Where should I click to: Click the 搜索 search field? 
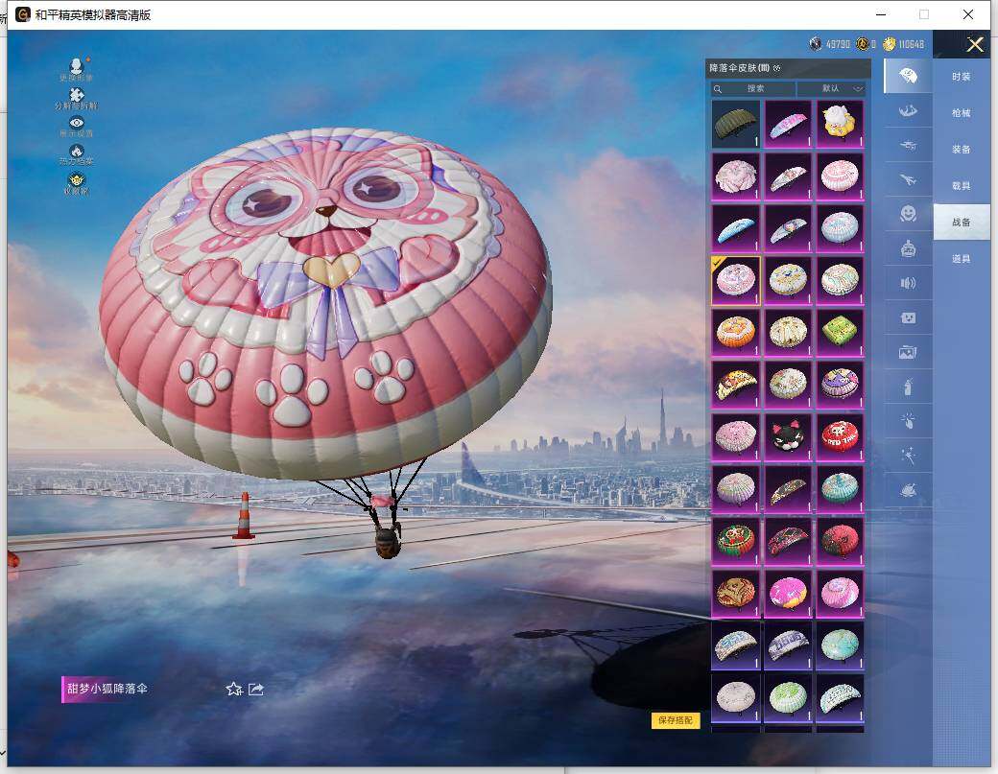pyautogui.click(x=753, y=88)
